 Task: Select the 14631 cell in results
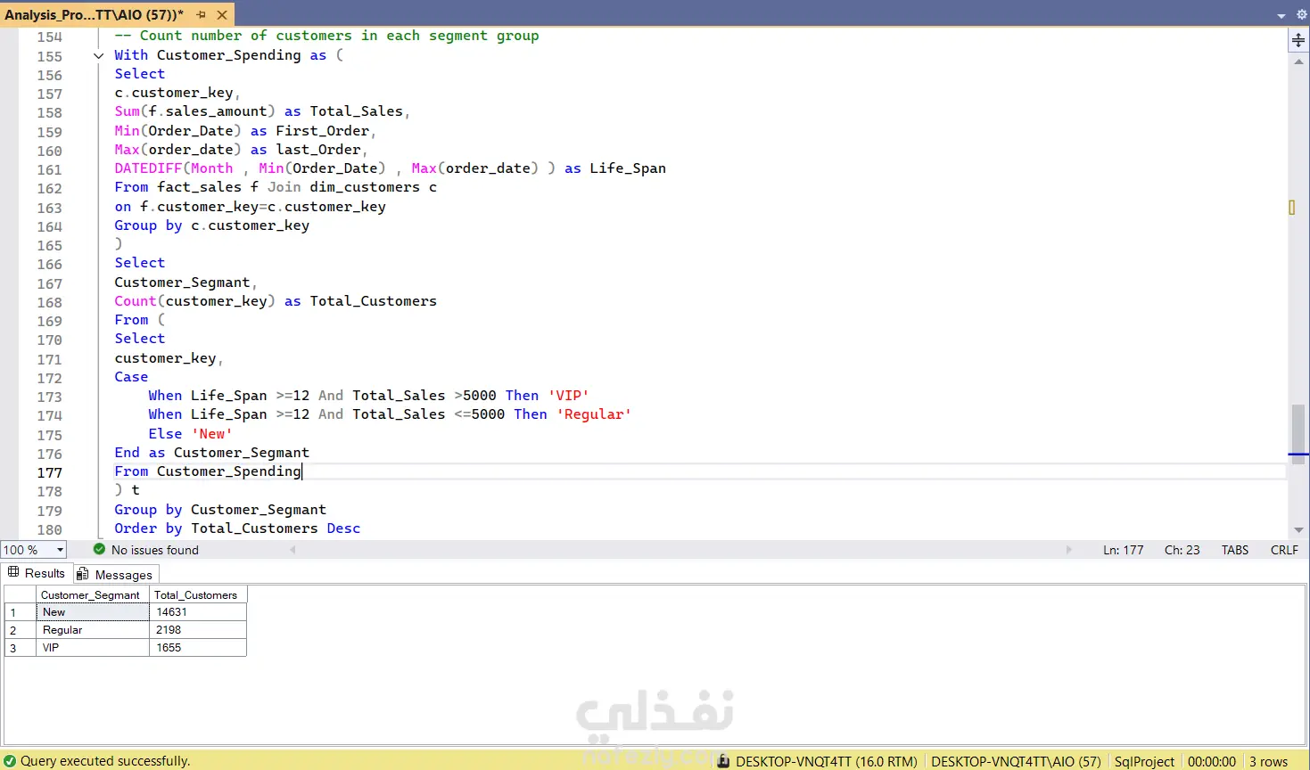pos(197,612)
